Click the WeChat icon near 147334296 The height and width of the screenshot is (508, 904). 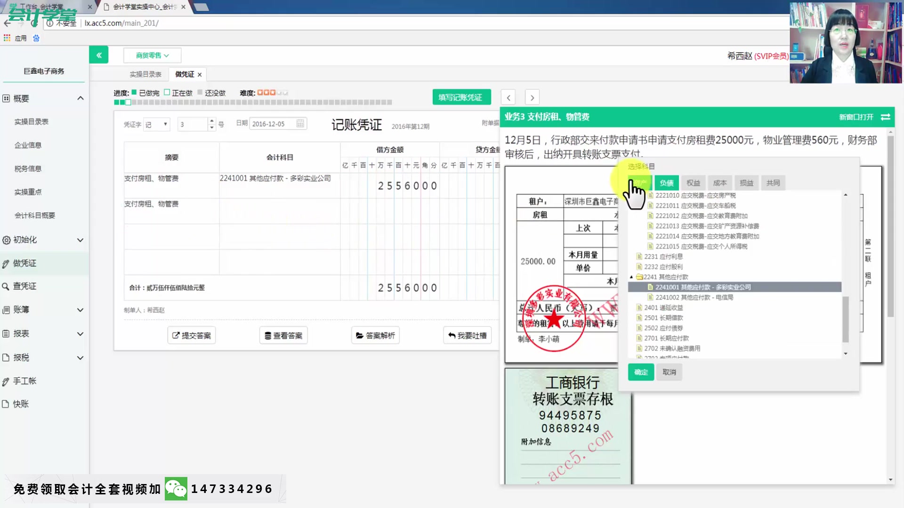click(176, 489)
